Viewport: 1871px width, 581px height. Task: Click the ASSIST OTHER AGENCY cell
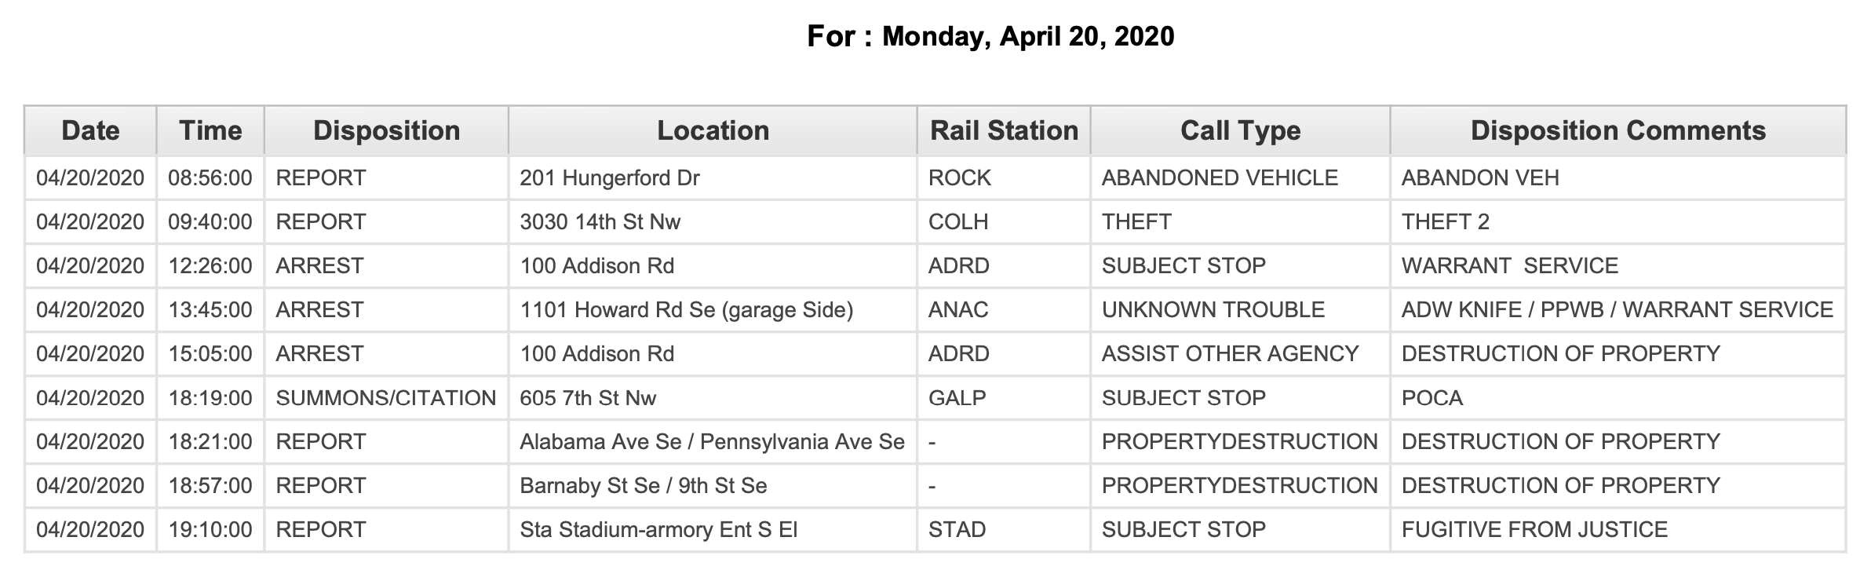(x=1240, y=353)
